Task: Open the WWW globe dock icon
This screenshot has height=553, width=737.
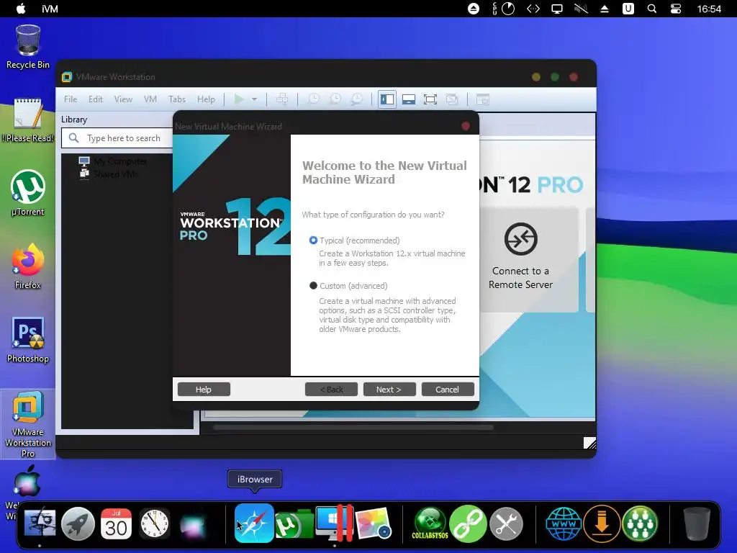Action: pyautogui.click(x=564, y=523)
